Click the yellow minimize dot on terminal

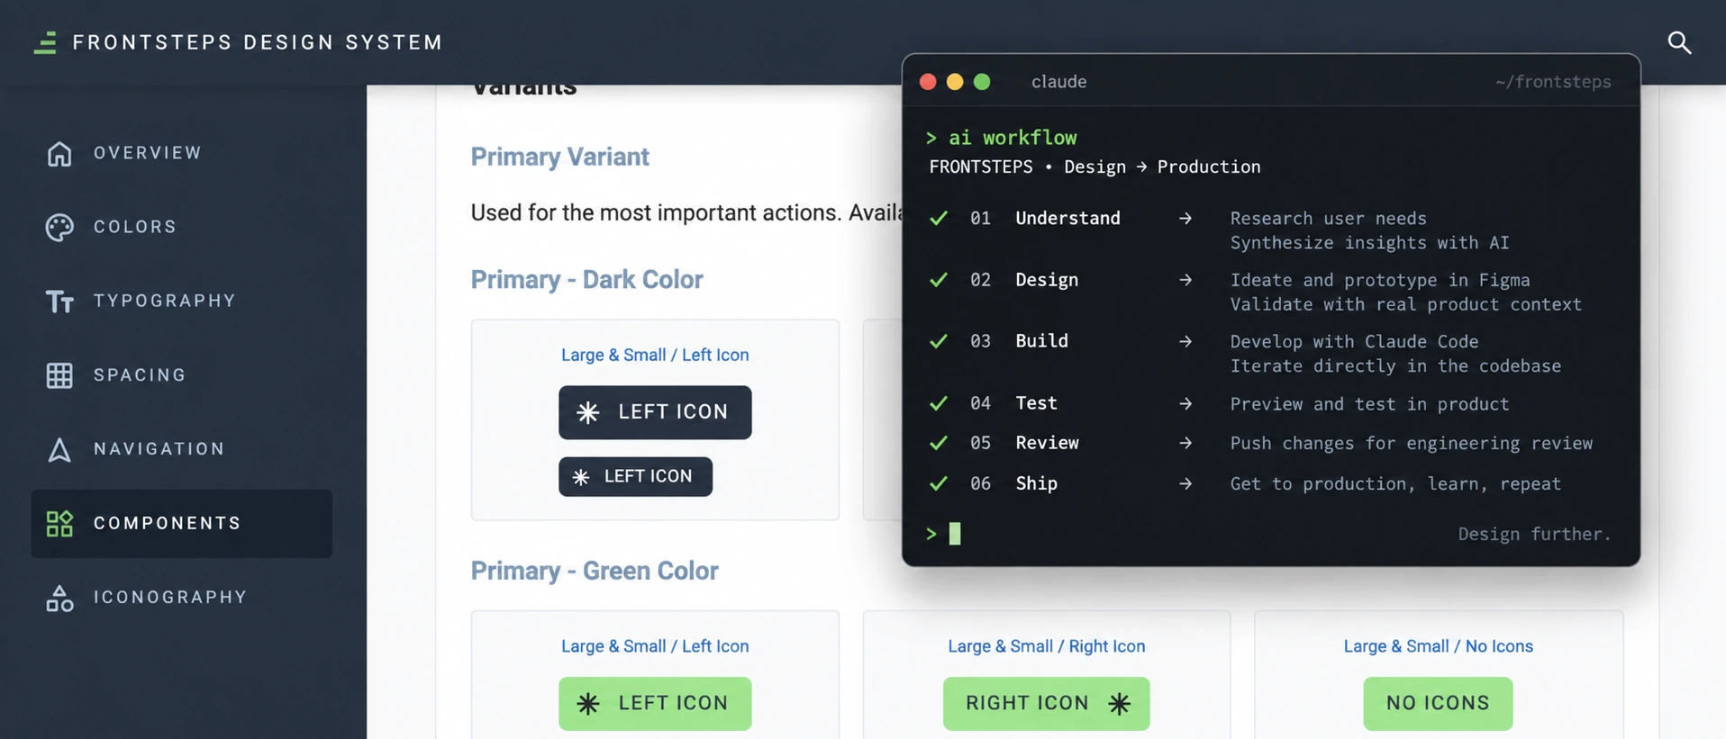click(x=955, y=82)
